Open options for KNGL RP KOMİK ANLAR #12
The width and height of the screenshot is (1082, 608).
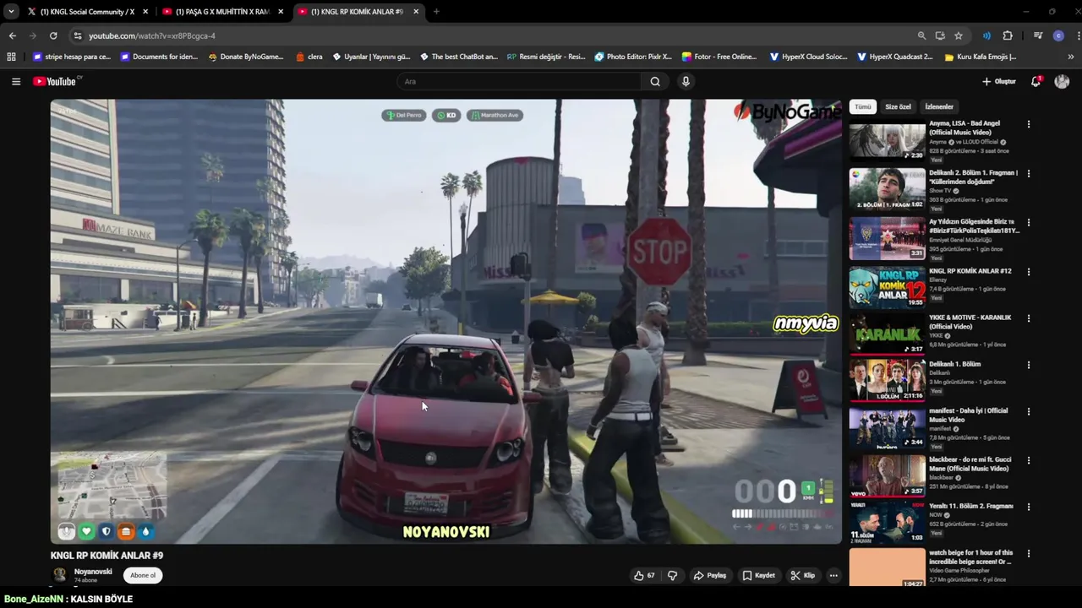[1029, 271]
